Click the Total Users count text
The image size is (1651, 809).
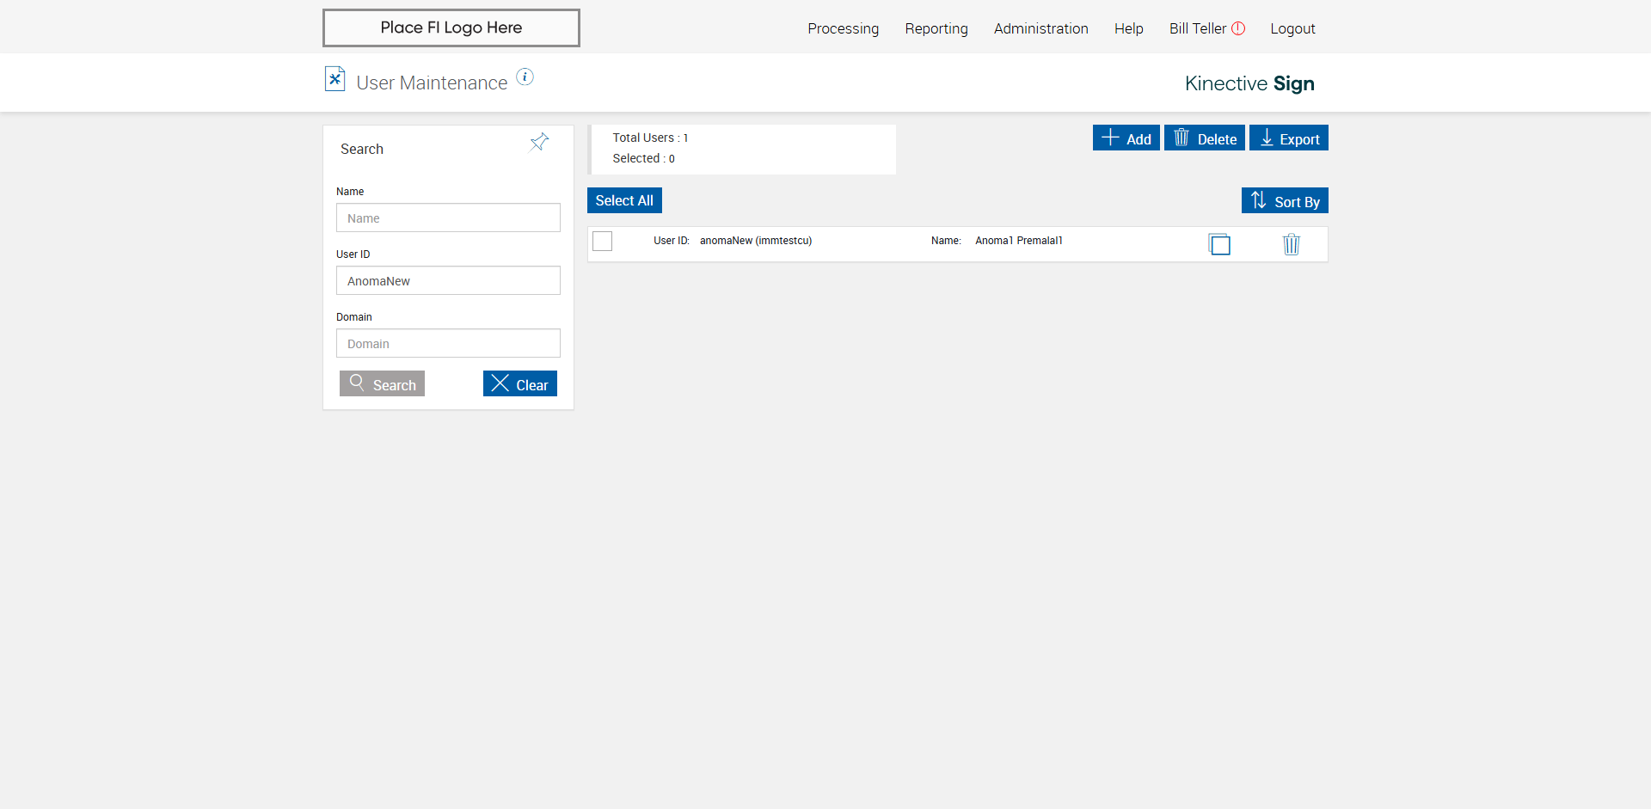[650, 138]
